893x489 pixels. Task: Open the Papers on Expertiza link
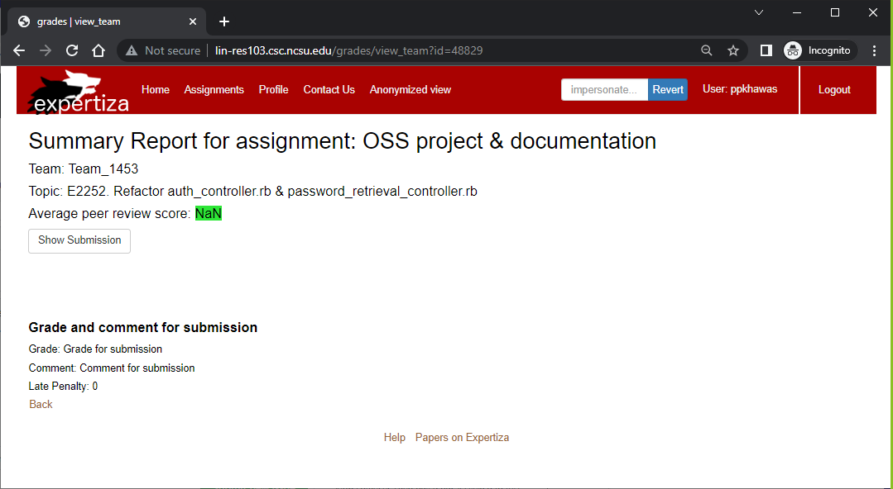(x=462, y=437)
